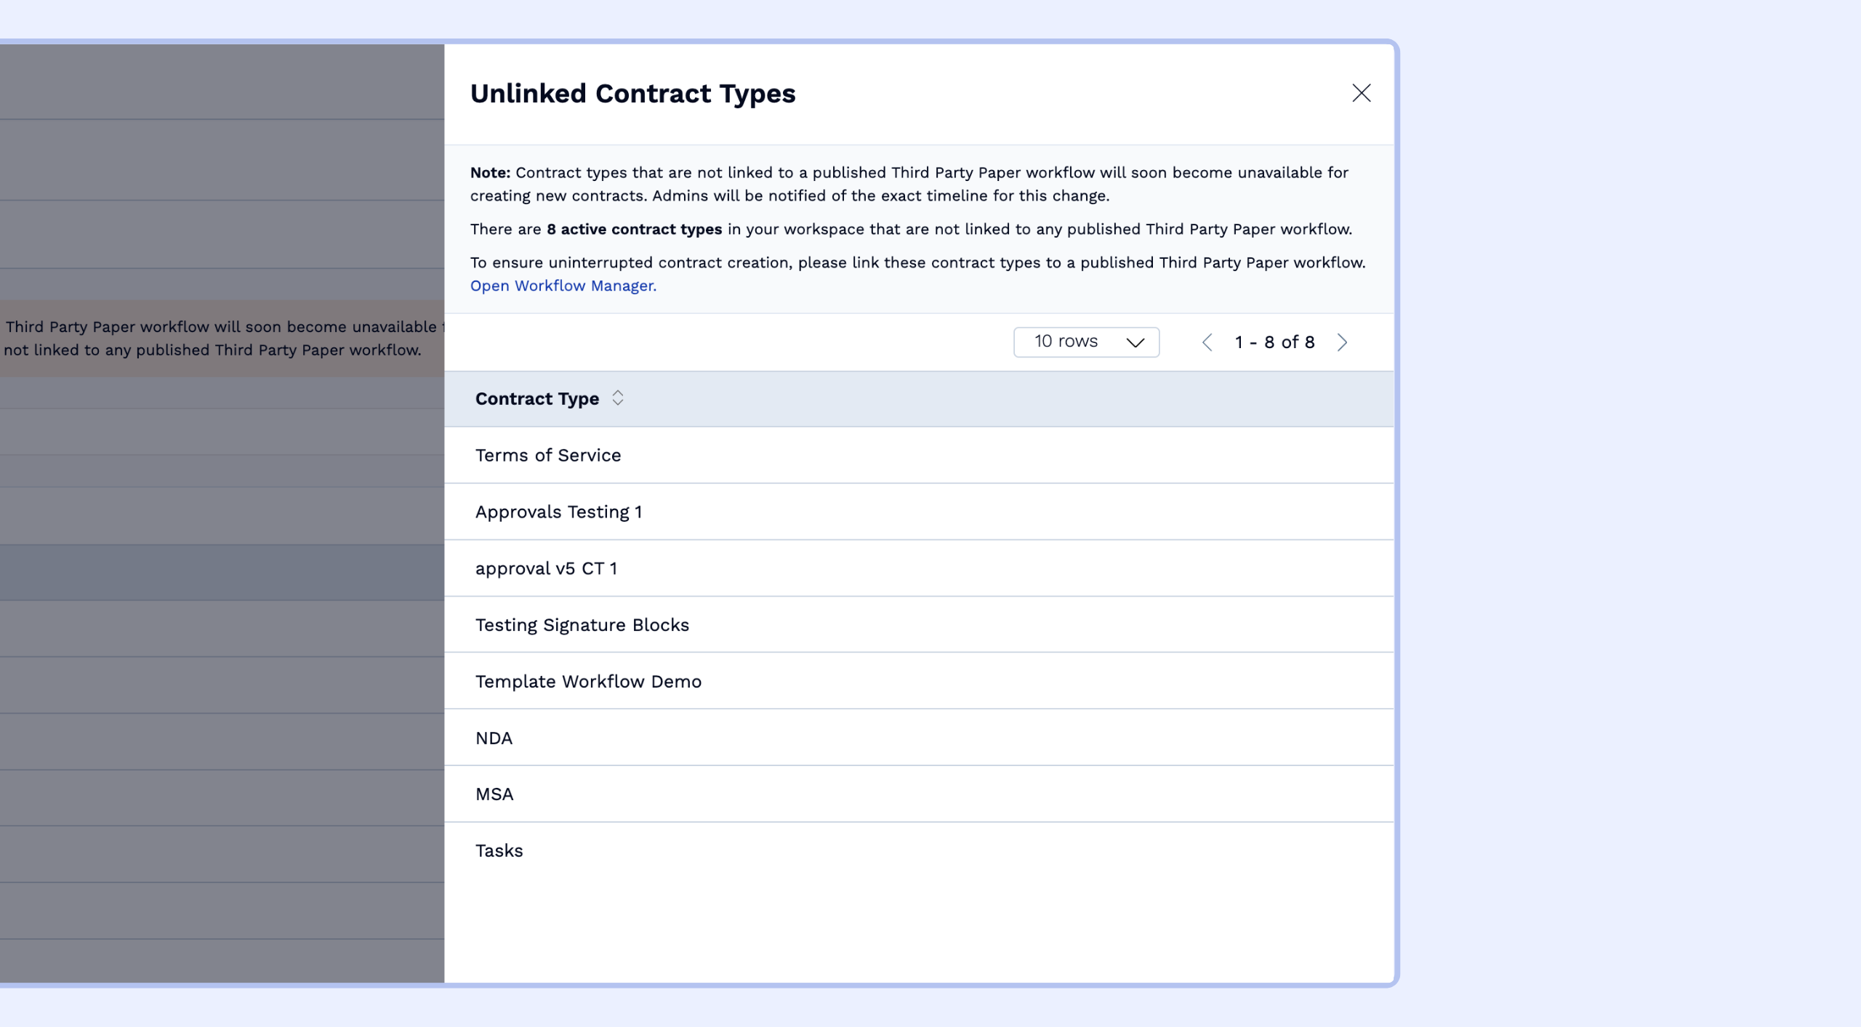1861x1027 pixels.
Task: Click the 1 - 8 of 8 pagination text
Action: pos(1274,342)
